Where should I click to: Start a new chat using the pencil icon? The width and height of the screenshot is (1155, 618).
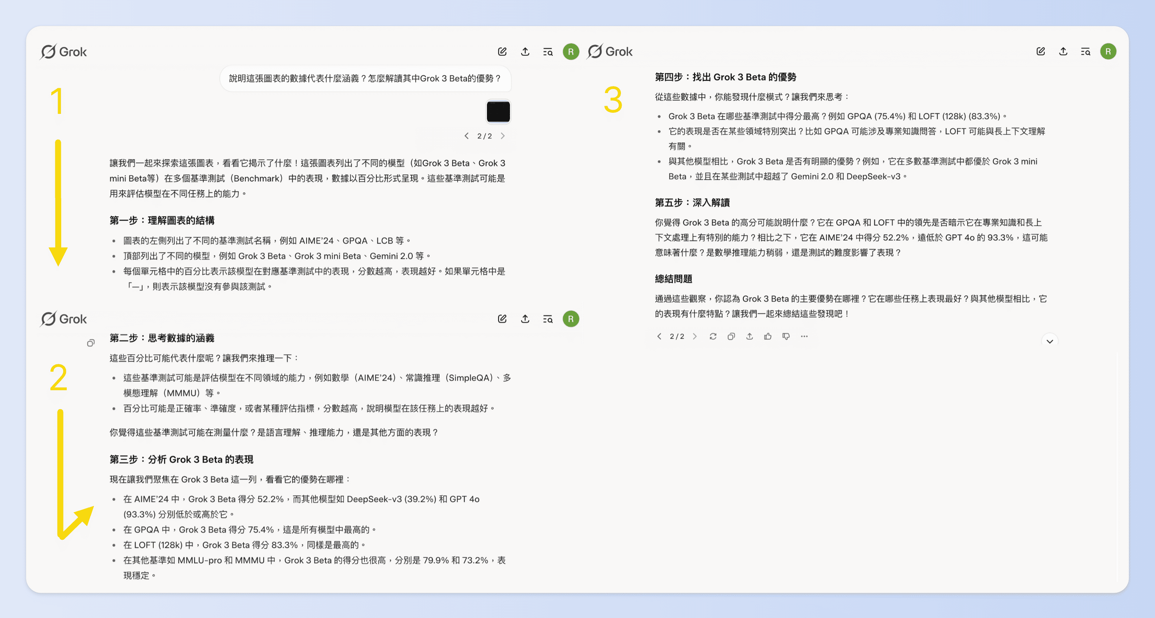[x=502, y=52]
